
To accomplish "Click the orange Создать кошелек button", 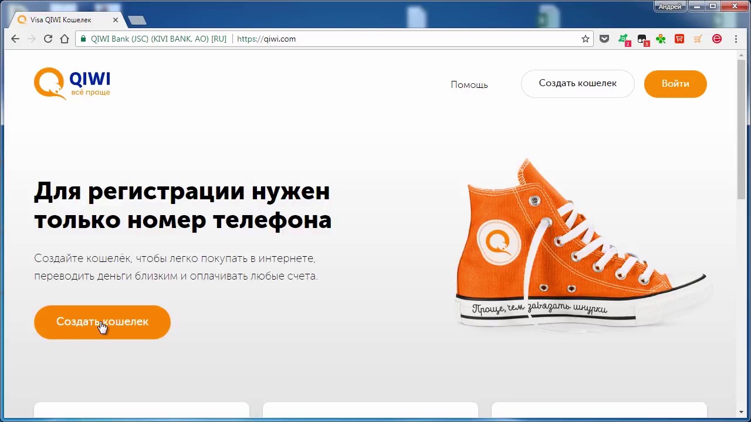I will [102, 322].
